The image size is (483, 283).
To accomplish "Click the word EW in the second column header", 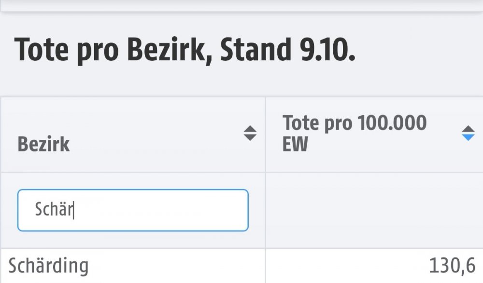I will (295, 144).
